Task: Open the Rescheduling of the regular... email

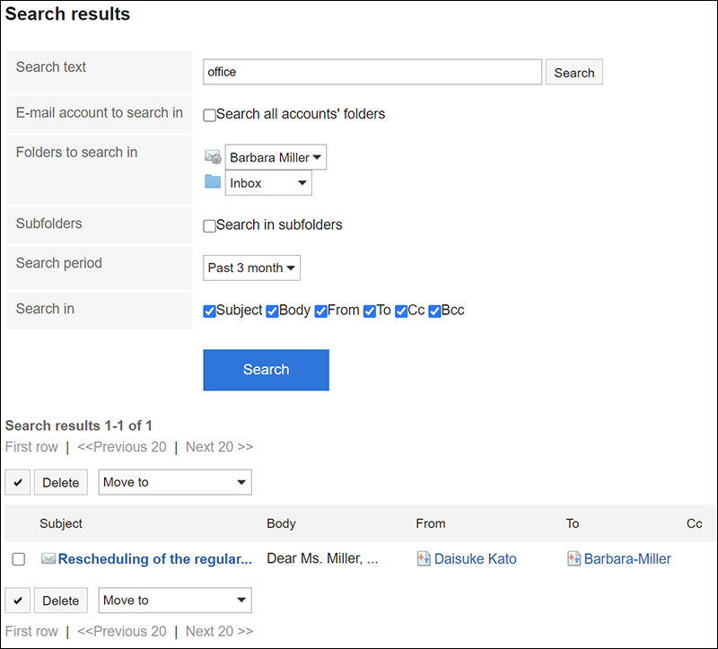Action: 154,558
